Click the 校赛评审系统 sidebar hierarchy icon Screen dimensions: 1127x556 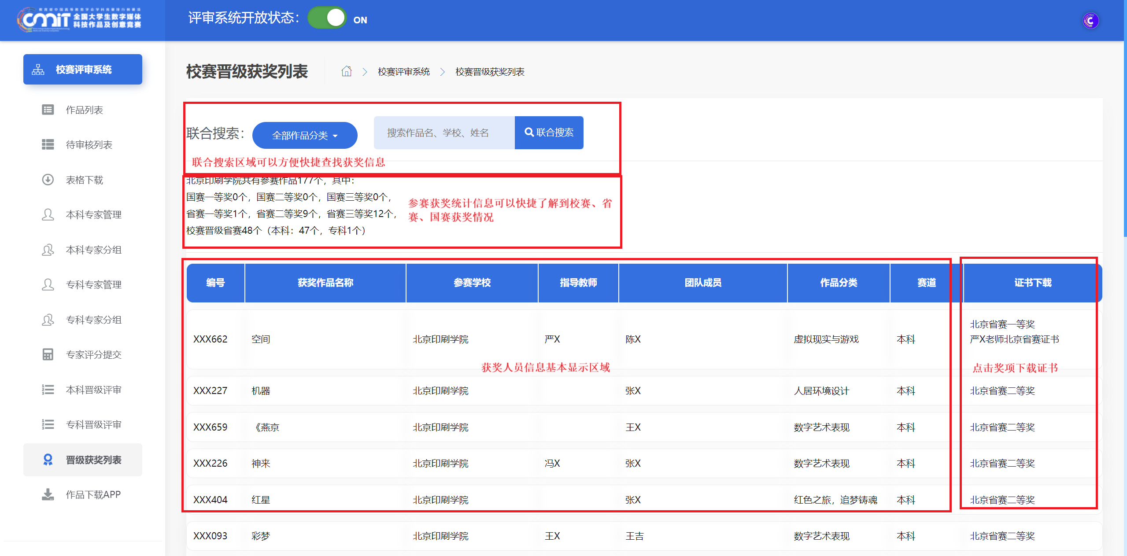[38, 70]
